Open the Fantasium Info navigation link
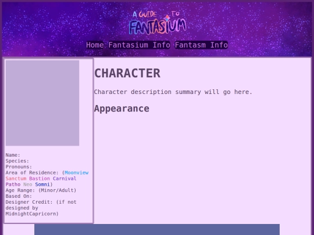Viewport: 314px width, 235px height. click(139, 45)
